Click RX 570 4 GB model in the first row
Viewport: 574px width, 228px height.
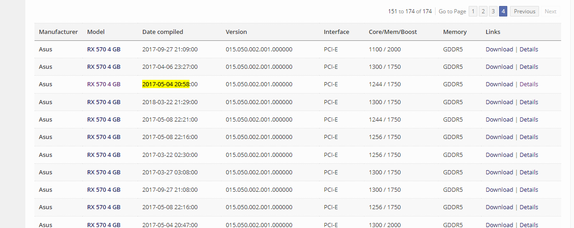(103, 50)
